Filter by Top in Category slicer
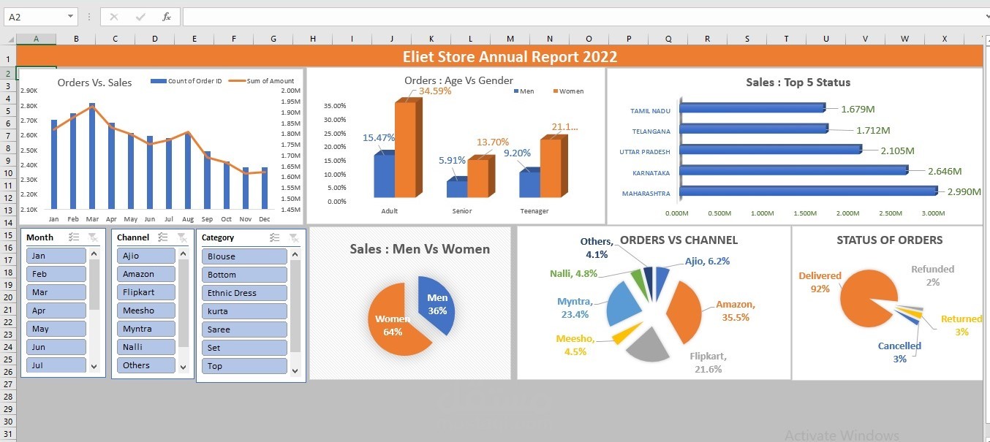 [x=244, y=366]
